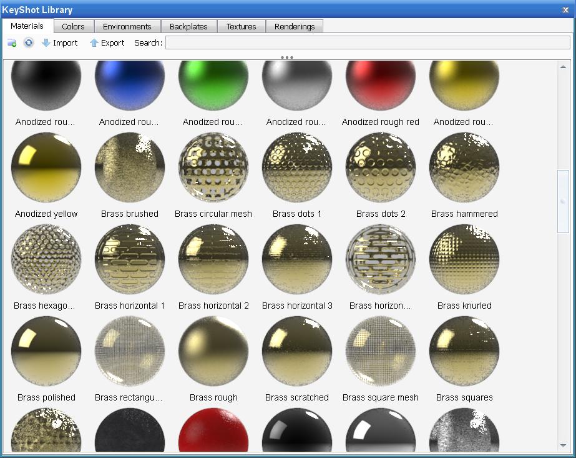Choose the Brass polished material sphere
This screenshot has height=458, width=576.
click(x=46, y=352)
